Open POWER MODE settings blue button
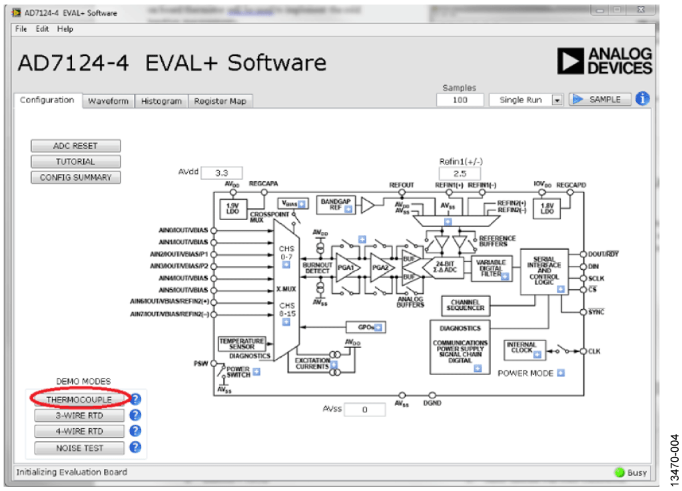Screen dimensions: 682x491 click(x=561, y=372)
